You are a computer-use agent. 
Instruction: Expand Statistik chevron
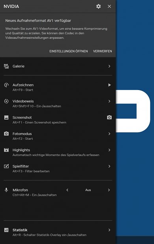click(x=109, y=230)
